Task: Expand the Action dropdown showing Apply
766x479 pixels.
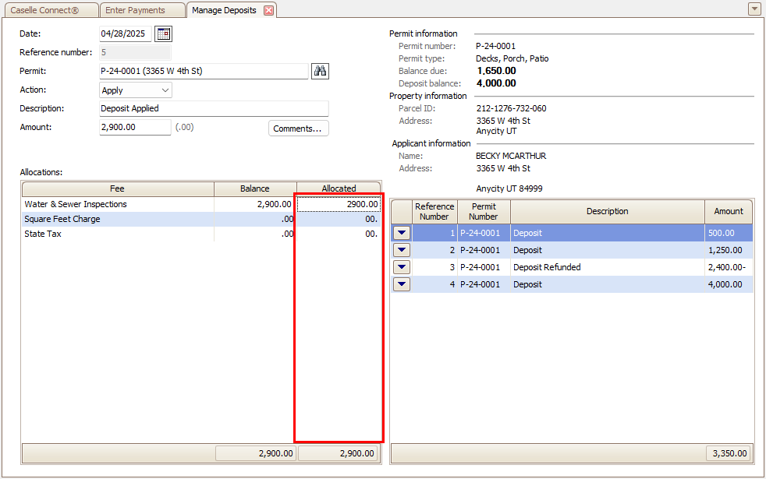Action: point(135,90)
